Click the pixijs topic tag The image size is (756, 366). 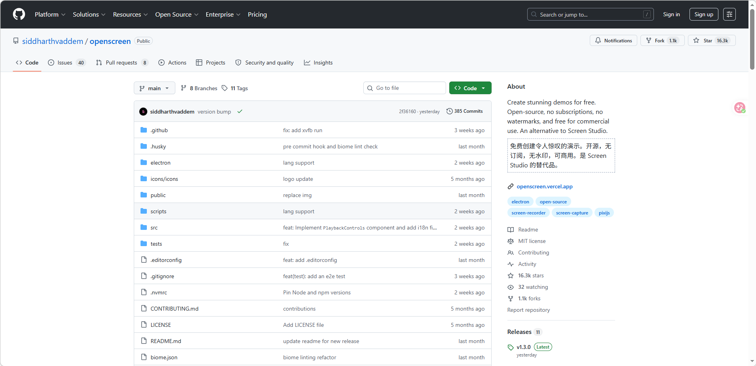pos(604,213)
